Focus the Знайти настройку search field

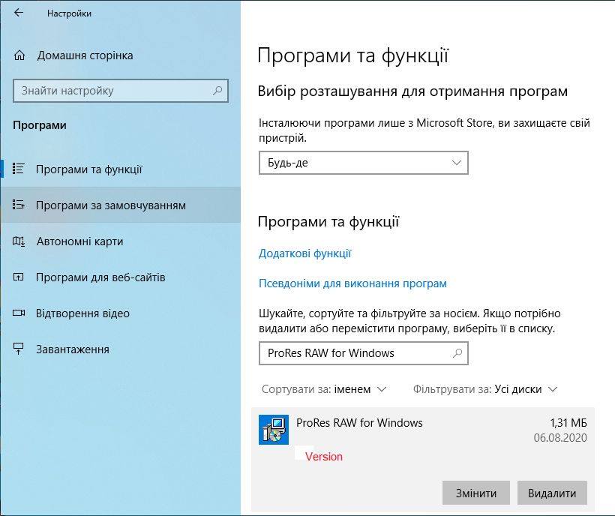click(x=121, y=91)
